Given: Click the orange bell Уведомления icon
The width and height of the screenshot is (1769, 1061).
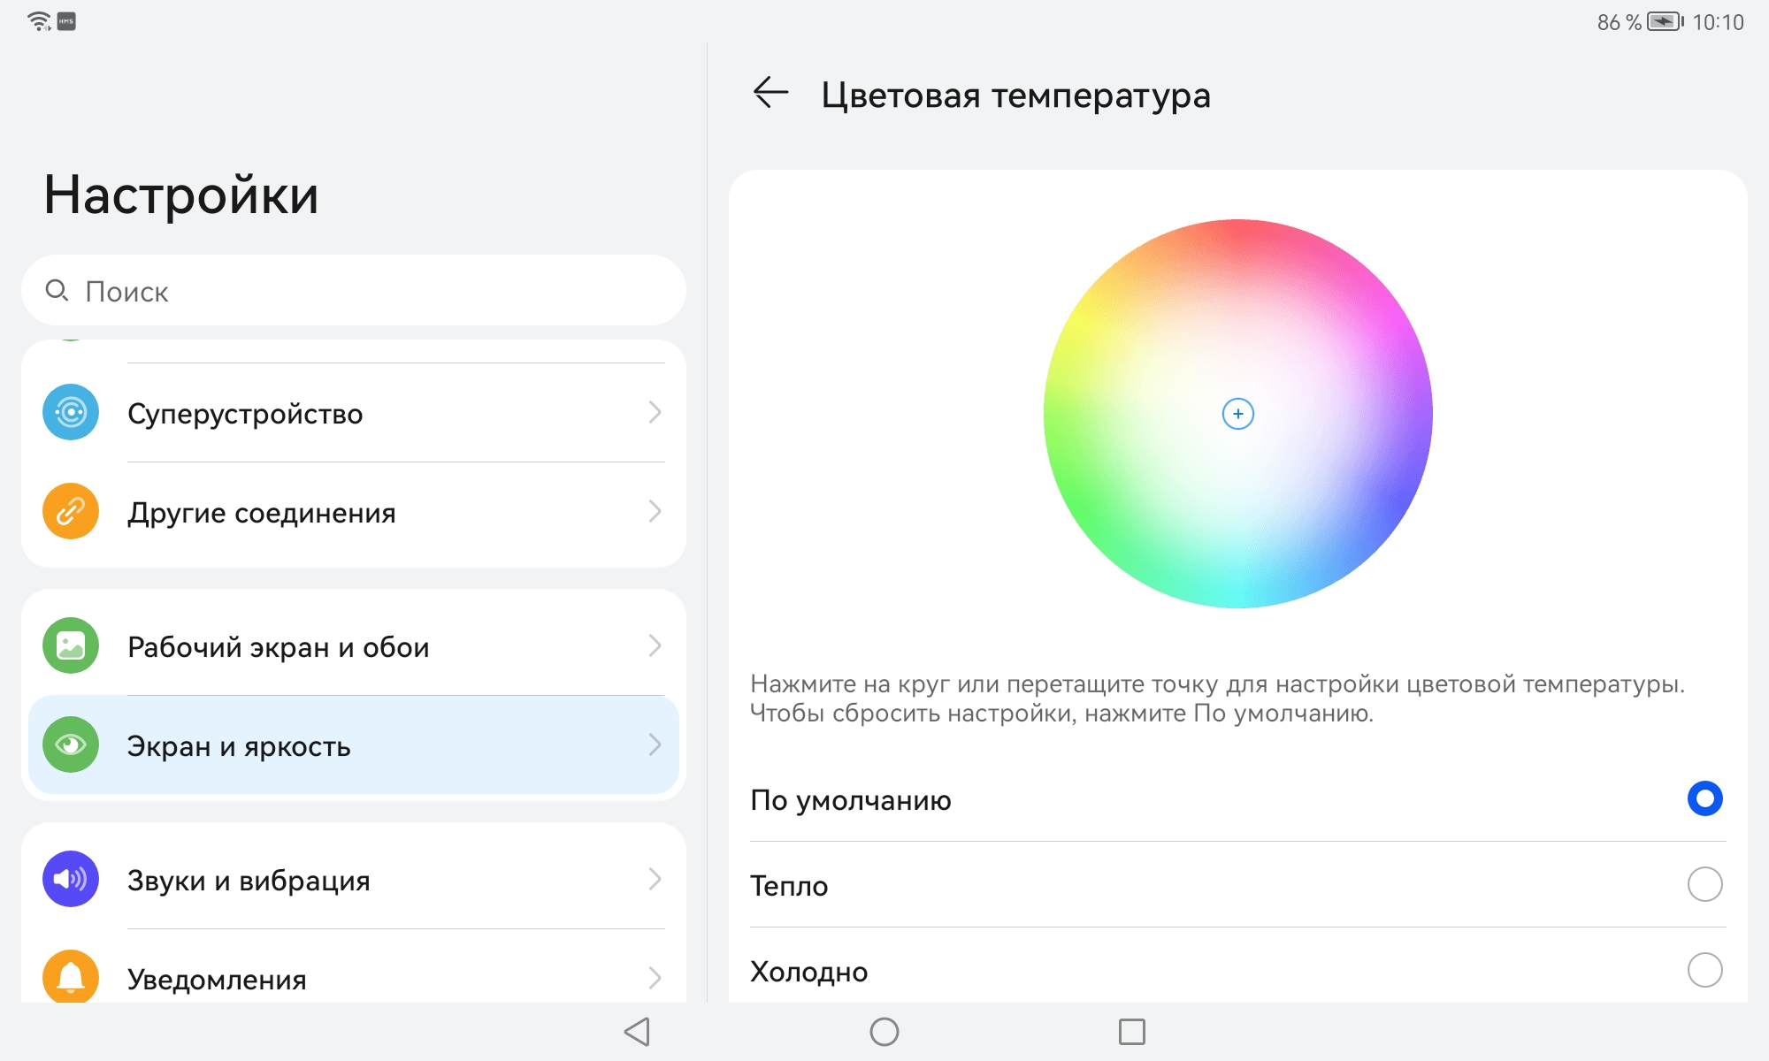Looking at the screenshot, I should tap(71, 976).
